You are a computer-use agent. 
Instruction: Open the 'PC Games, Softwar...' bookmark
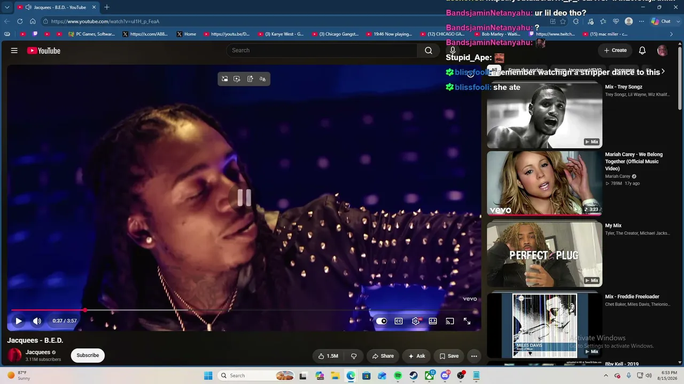(92, 34)
